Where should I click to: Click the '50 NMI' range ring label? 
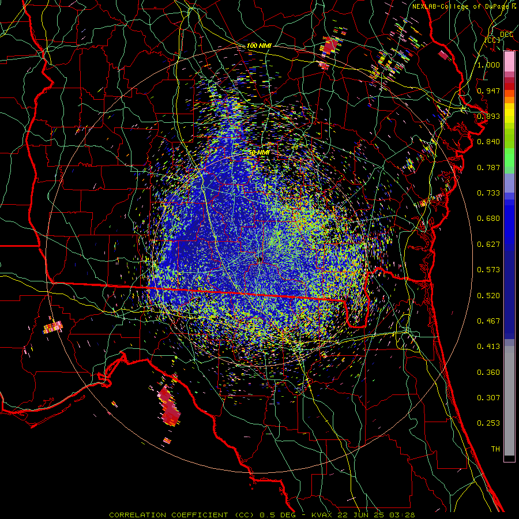259,153
